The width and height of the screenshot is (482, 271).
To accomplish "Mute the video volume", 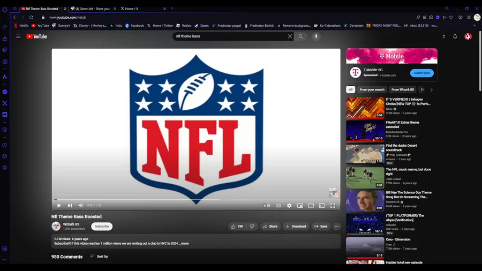I will tap(80, 205).
